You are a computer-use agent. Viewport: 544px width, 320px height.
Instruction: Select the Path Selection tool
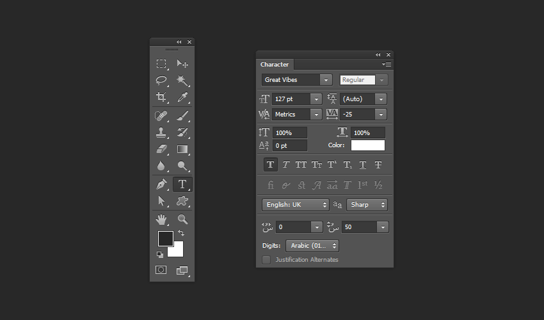point(161,200)
